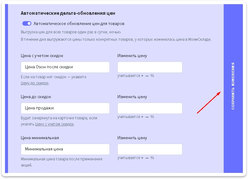
Task: Open the 'Цена продажи' price type selector
Action: 65,108
